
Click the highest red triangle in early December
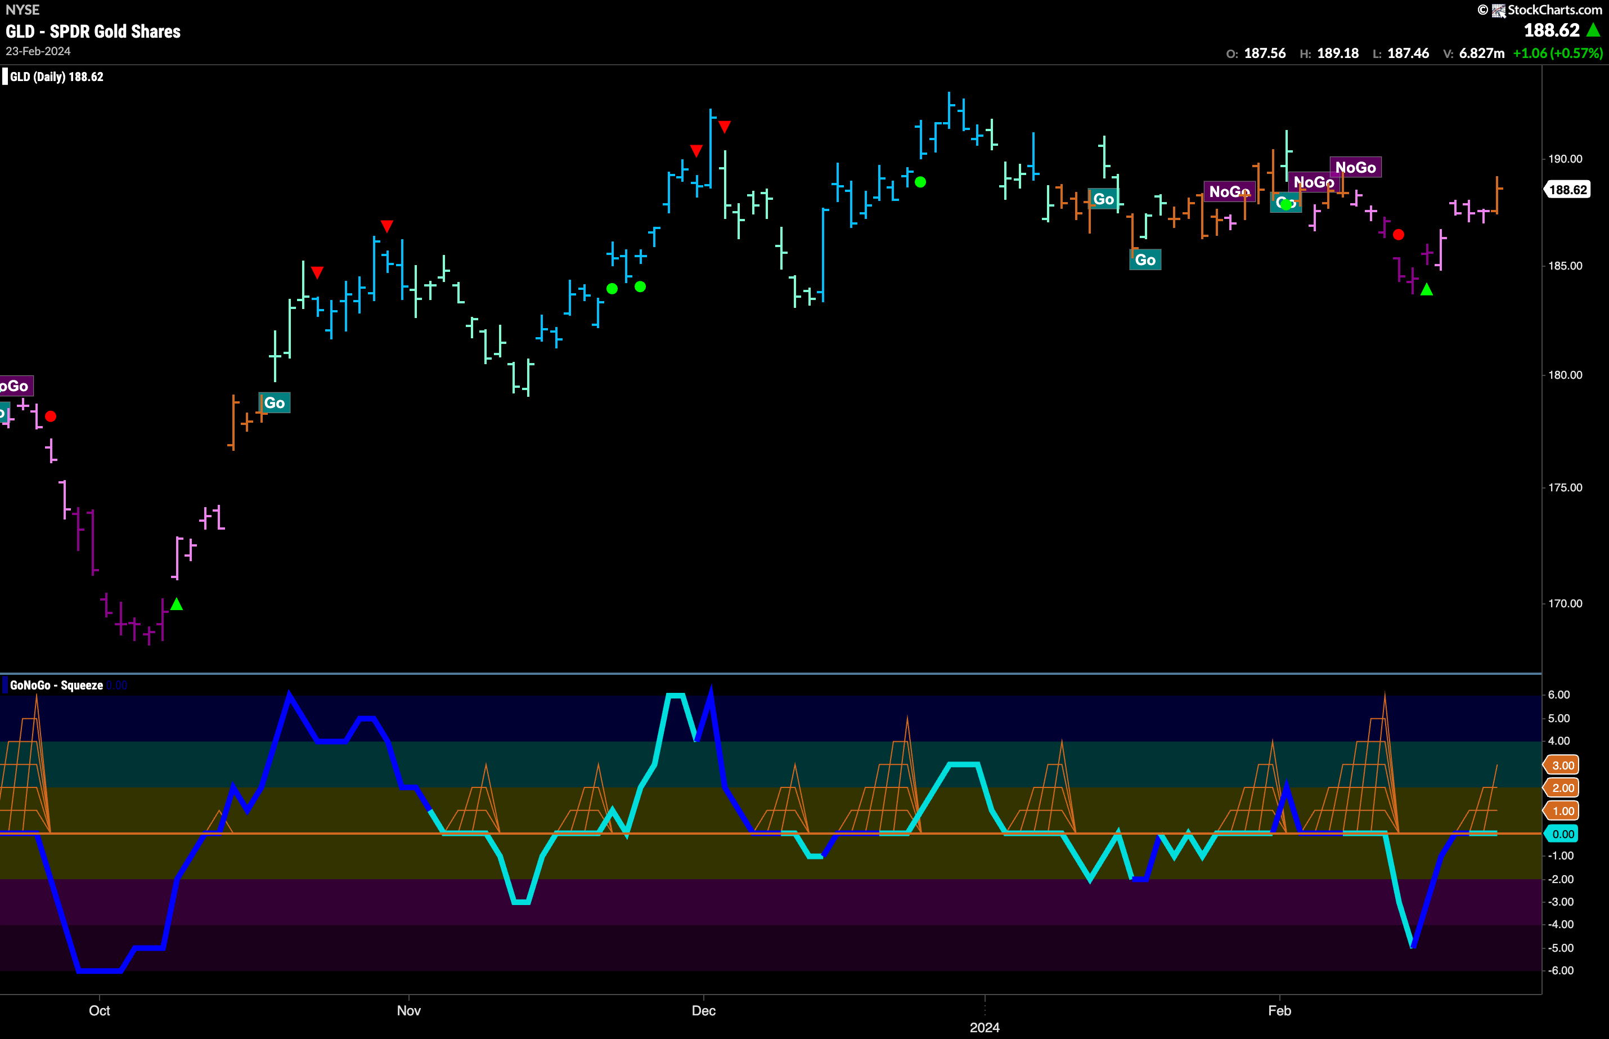tap(724, 127)
